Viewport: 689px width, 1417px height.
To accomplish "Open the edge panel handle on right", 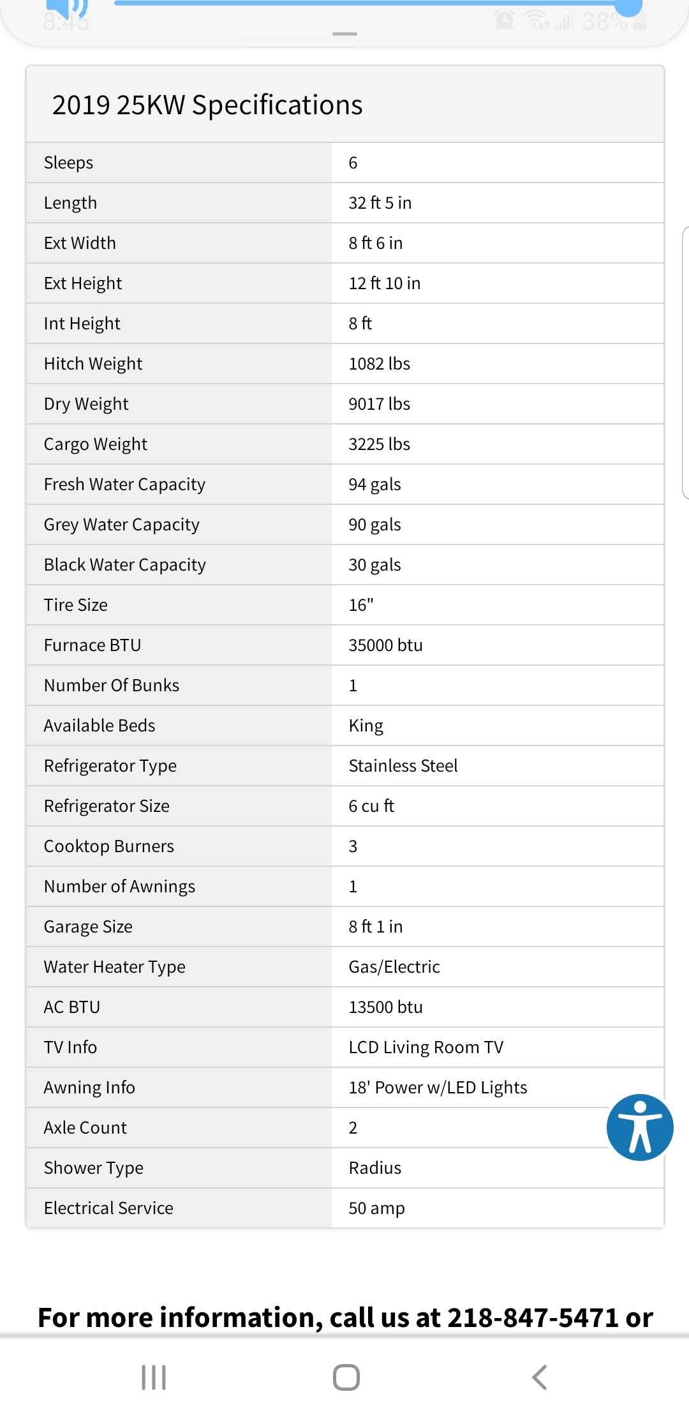I will click(685, 363).
